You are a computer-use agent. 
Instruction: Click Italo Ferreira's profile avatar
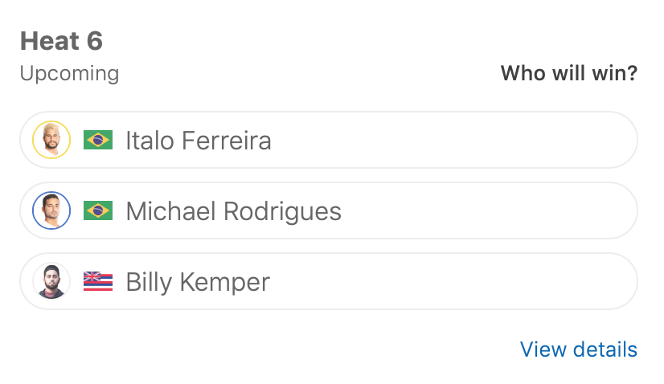(51, 141)
